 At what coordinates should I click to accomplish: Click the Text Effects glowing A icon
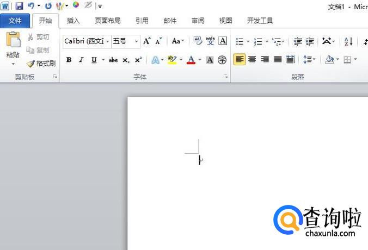coord(155,60)
